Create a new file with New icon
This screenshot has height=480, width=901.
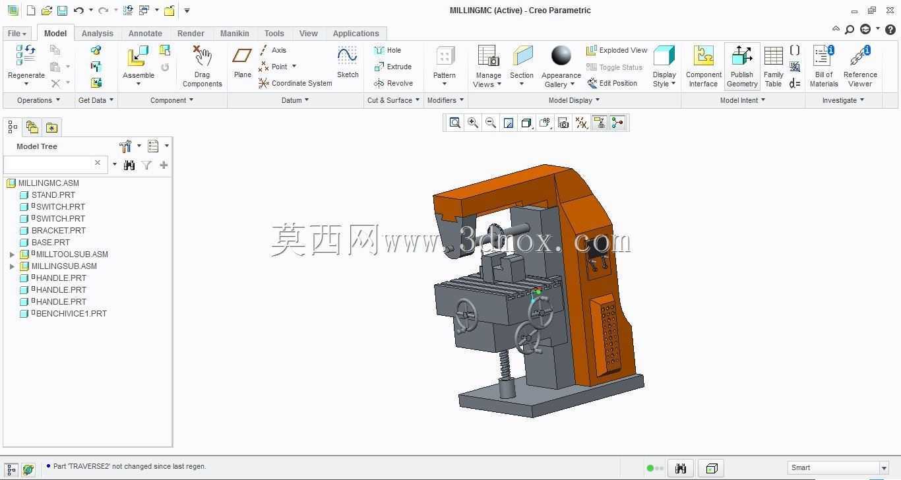[31, 11]
